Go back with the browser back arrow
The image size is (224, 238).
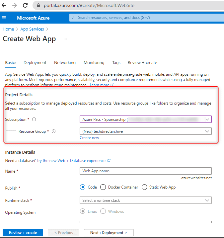tap(4, 5)
